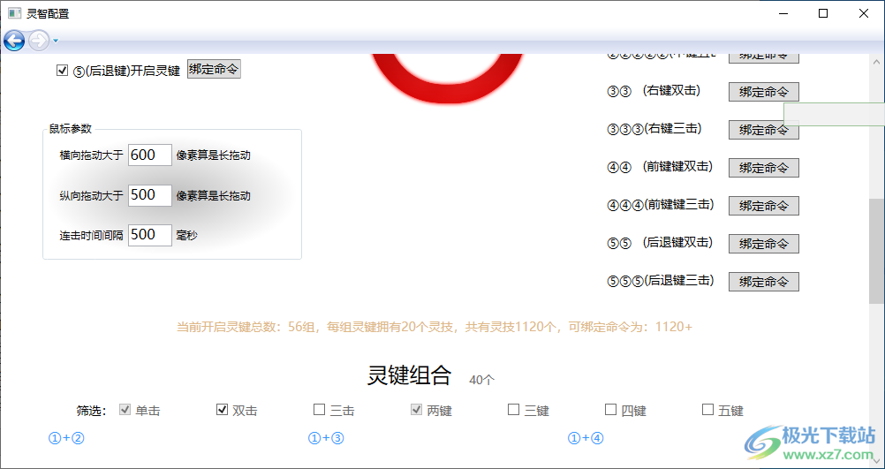Viewport: 885px width, 469px height.
Task: Open the navigation history dropdown arrow
Action: click(x=56, y=41)
